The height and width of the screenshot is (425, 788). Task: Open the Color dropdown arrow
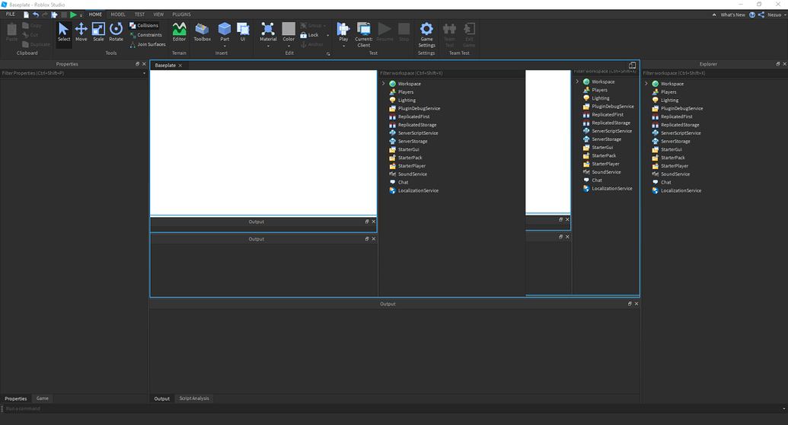(289, 46)
